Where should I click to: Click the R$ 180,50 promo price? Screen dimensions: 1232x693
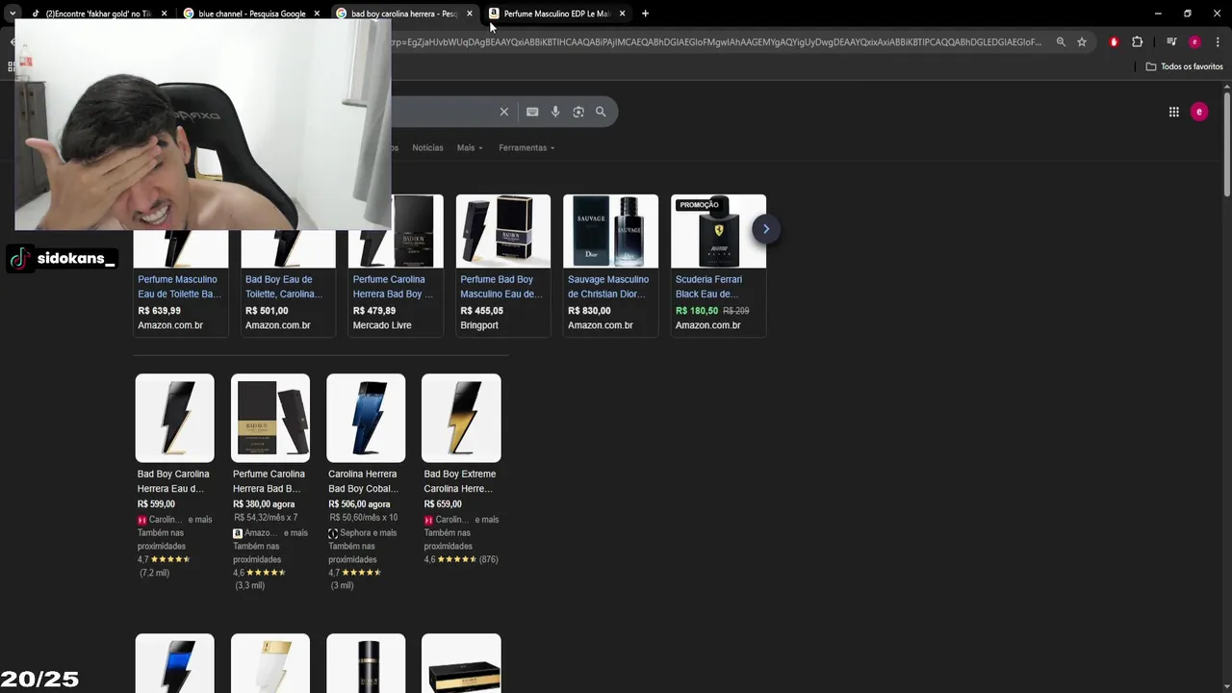(x=697, y=311)
